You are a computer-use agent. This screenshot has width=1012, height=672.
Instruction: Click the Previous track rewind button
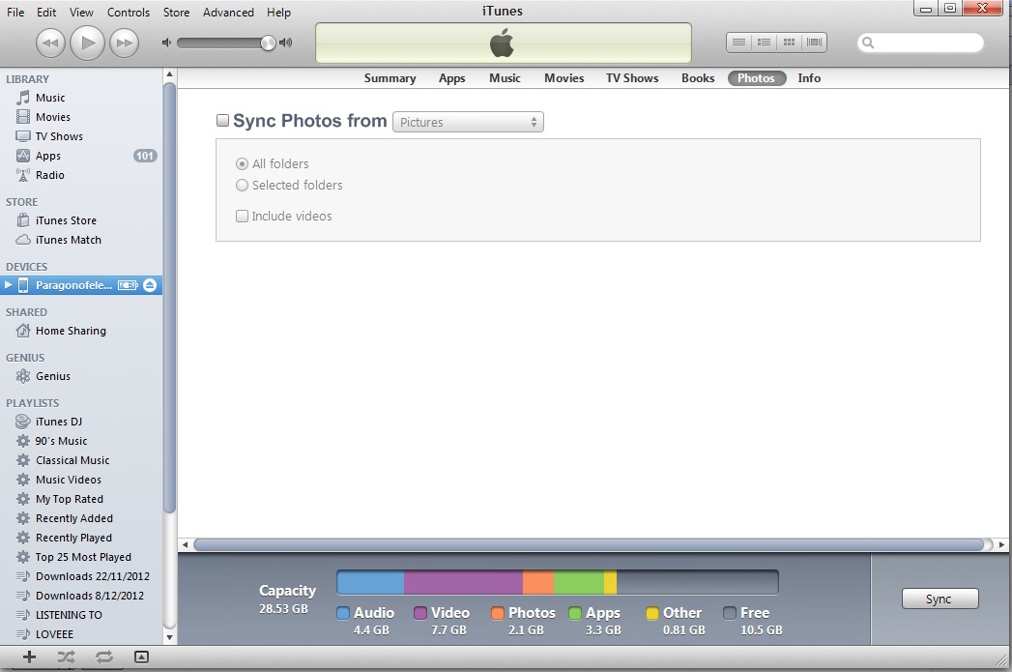[50, 44]
